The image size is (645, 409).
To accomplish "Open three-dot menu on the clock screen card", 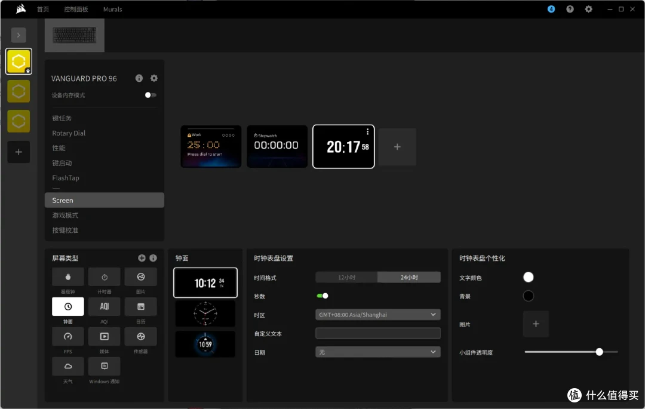I will pyautogui.click(x=367, y=132).
